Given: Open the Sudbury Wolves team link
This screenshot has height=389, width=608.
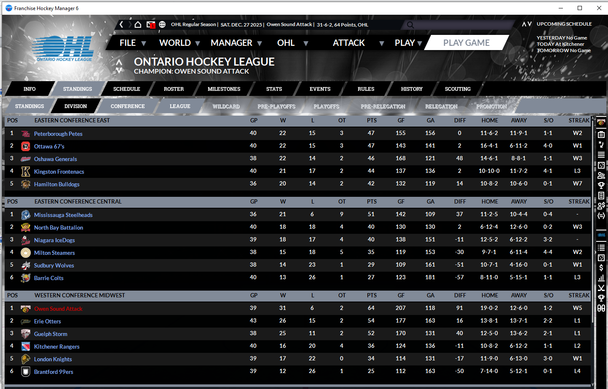Looking at the screenshot, I should tap(54, 265).
